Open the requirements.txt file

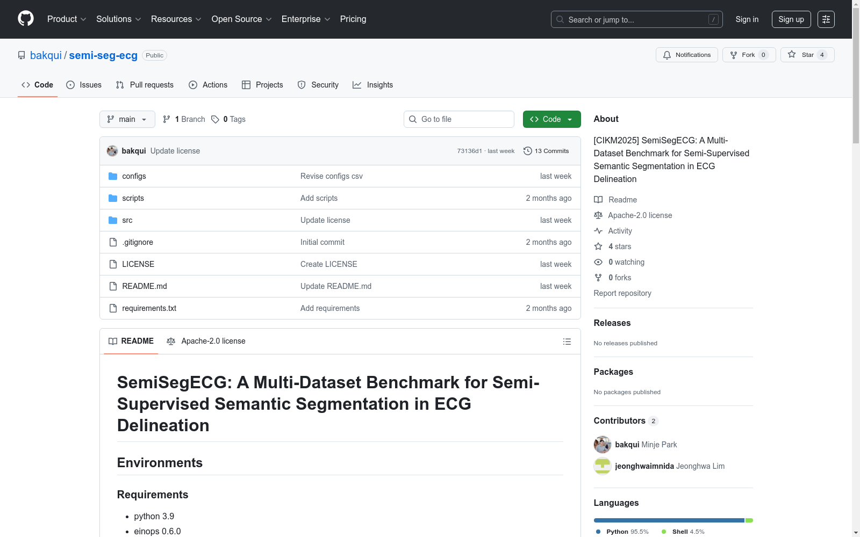[149, 308]
